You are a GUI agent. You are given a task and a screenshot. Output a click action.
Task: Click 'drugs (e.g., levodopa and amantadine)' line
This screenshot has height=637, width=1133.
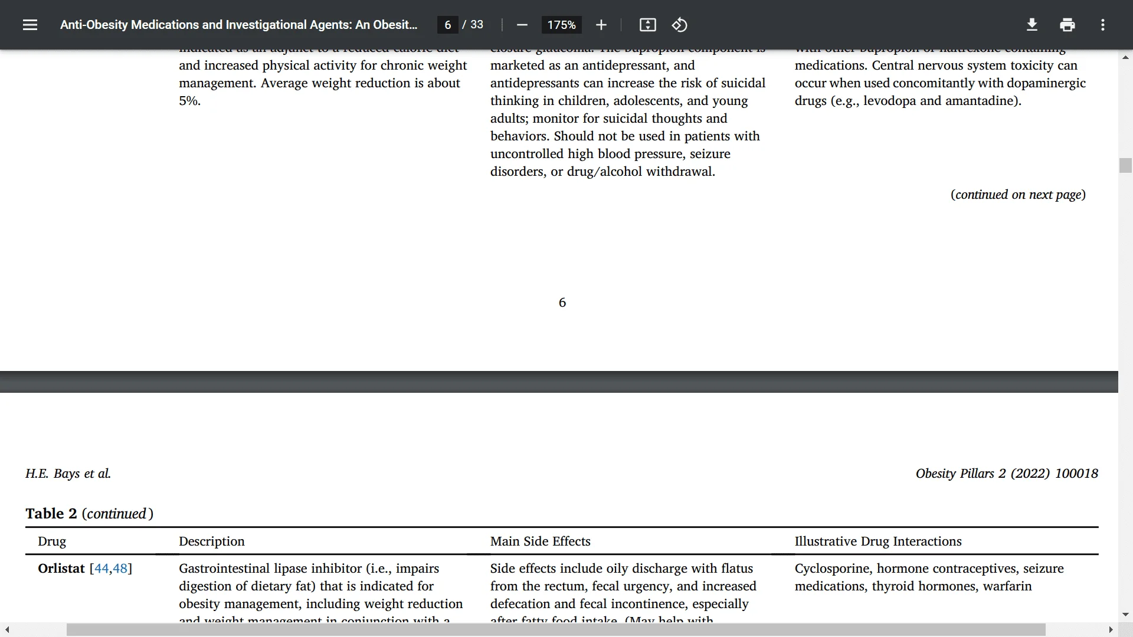908,101
